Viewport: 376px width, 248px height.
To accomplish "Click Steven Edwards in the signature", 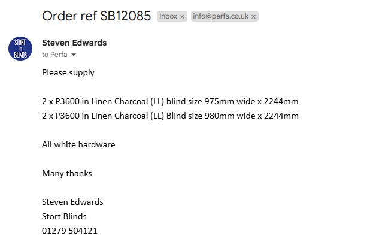I will coord(72,202).
